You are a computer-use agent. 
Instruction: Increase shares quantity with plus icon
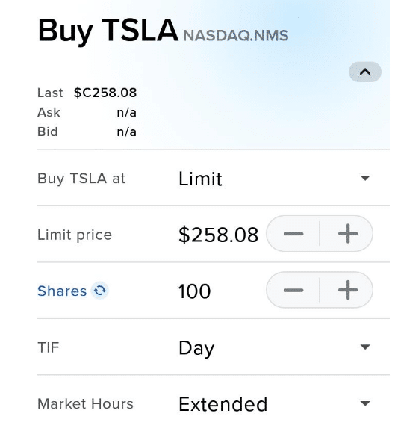tap(347, 290)
